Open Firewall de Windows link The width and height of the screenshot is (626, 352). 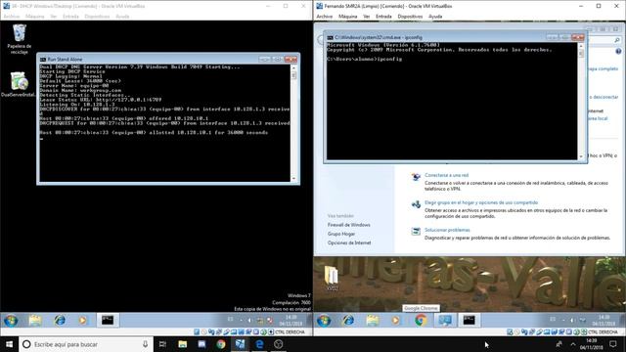[x=349, y=225]
